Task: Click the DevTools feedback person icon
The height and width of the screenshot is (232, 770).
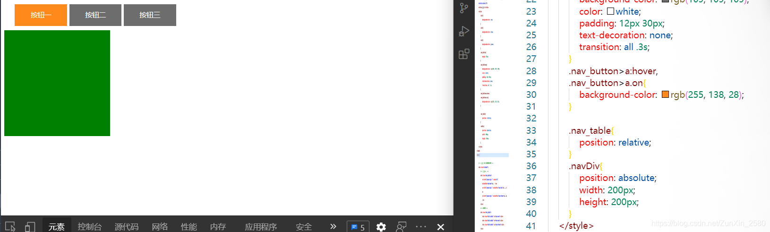Action: pyautogui.click(x=401, y=227)
